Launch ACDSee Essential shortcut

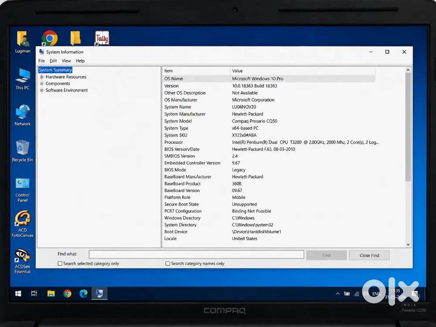click(x=23, y=261)
